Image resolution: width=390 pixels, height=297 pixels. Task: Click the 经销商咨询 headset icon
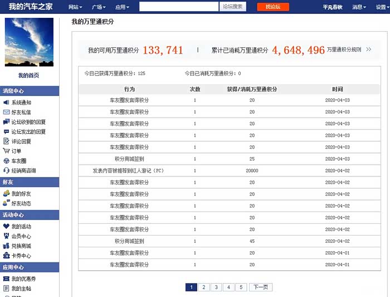[6, 170]
